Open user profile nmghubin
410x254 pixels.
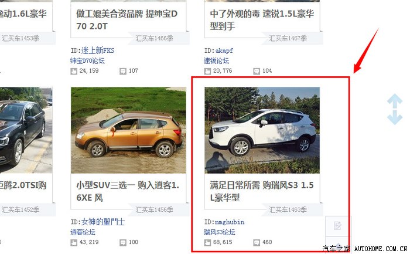tap(230, 222)
